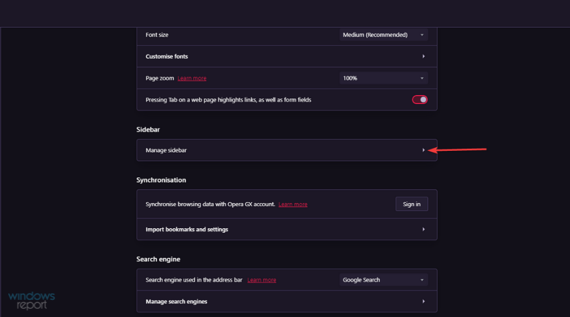Open Manage search engines row
The height and width of the screenshot is (317, 570).
[x=287, y=301]
